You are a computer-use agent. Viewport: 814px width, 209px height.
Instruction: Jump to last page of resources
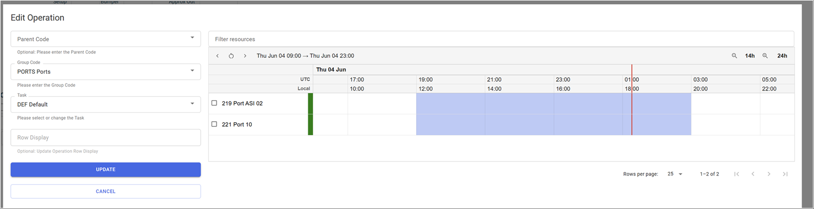785,174
